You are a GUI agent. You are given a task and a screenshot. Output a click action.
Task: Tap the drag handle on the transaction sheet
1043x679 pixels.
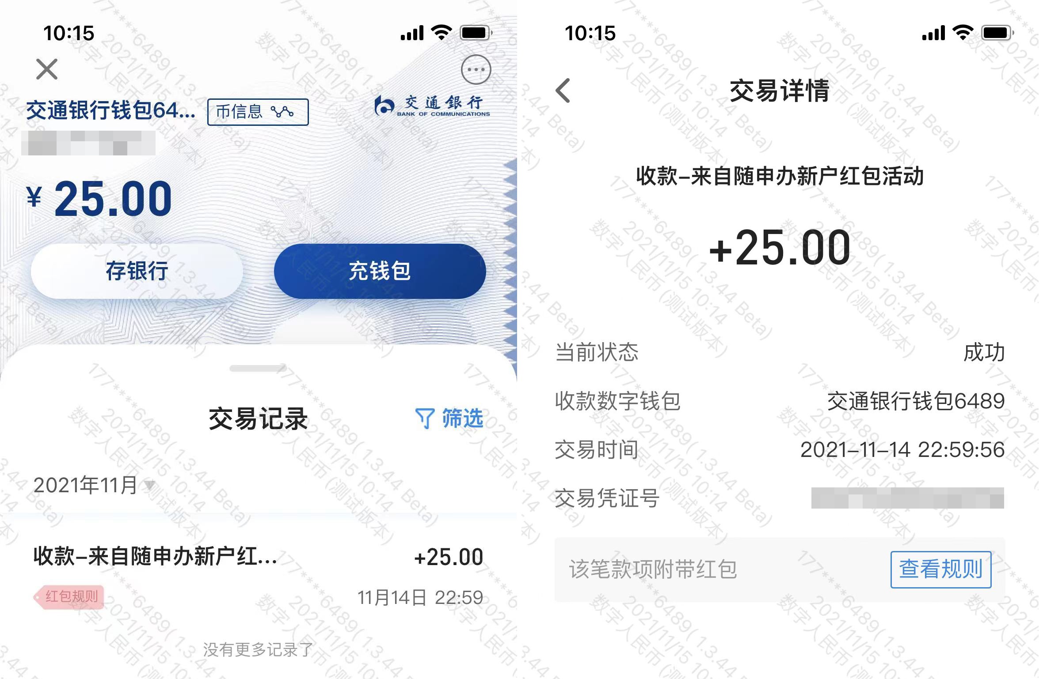point(258,368)
